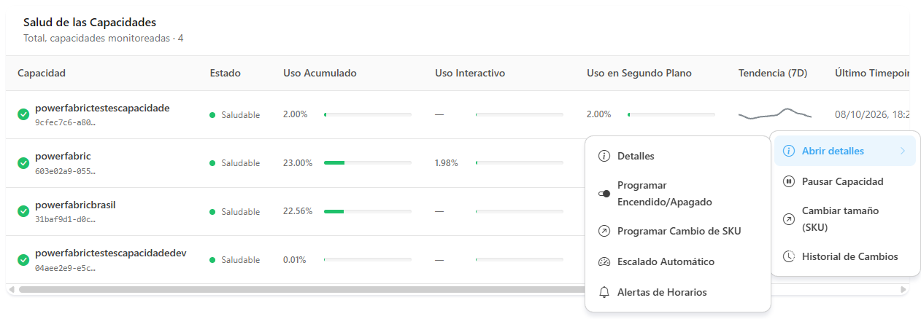The height and width of the screenshot is (319, 921).
Task: Click the Último Timepoint column header
Action: click(x=872, y=73)
